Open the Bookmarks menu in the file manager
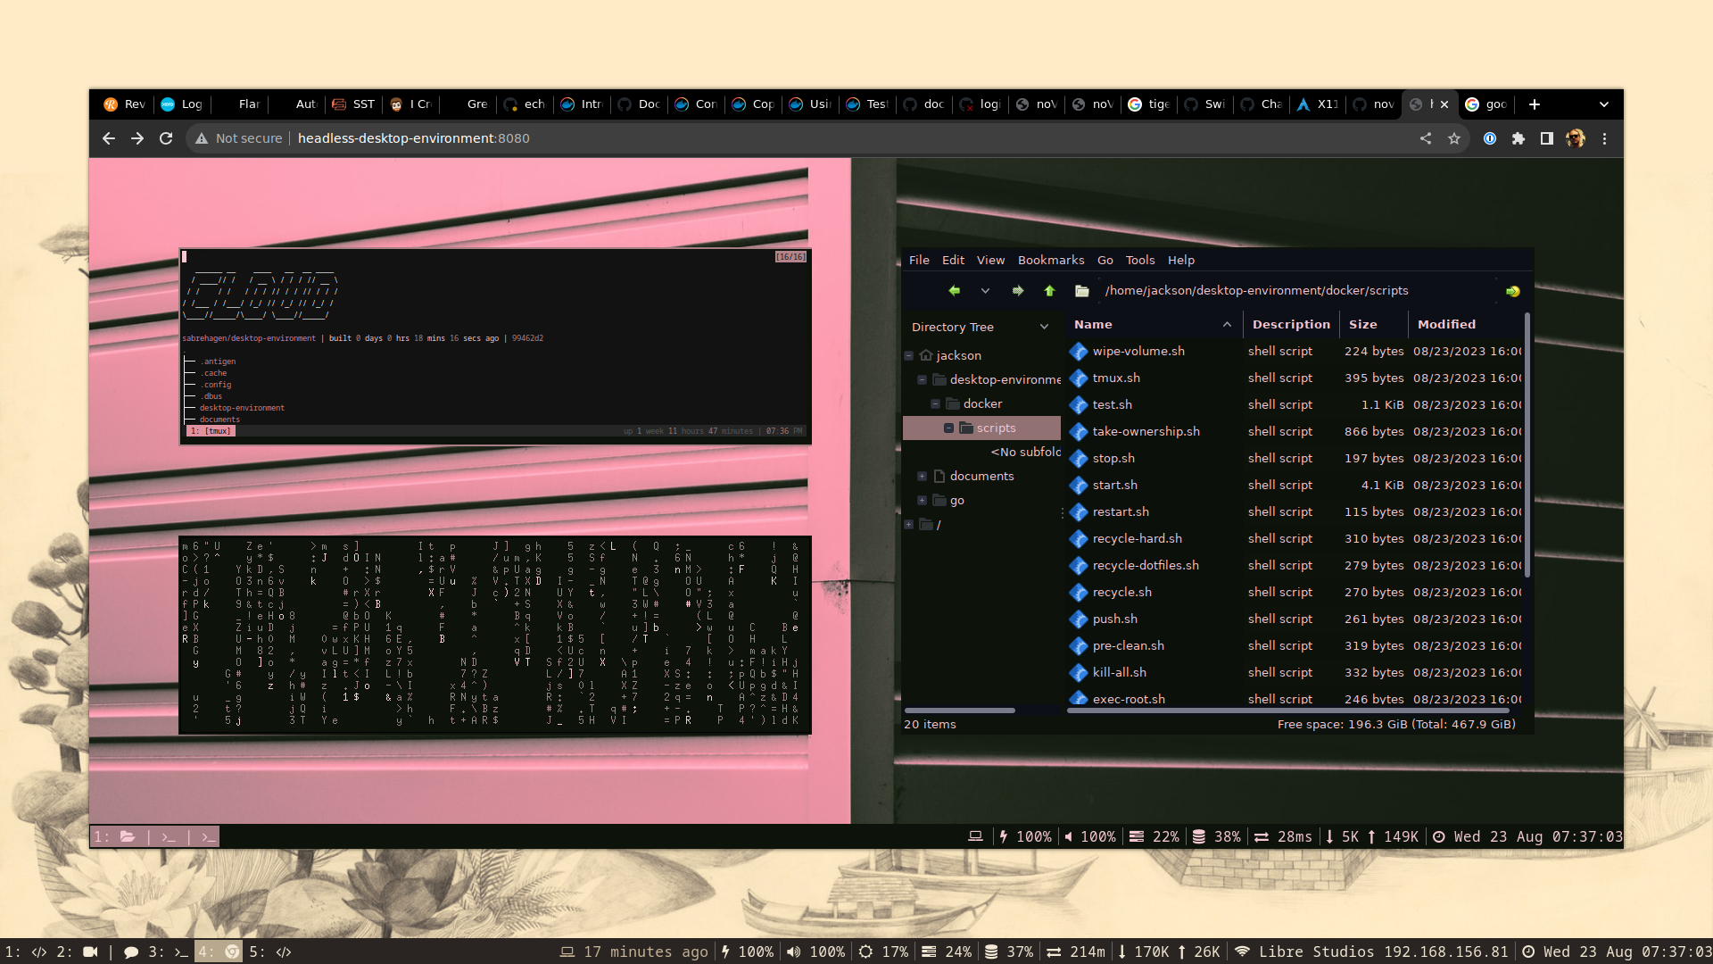This screenshot has height=964, width=1713. pyautogui.click(x=1051, y=260)
